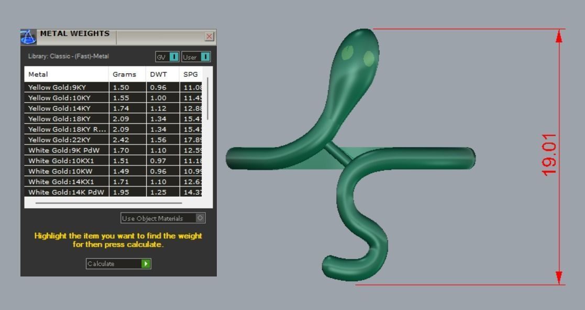Click the vertical scrollbar of metal list
The image size is (585, 310).
[208, 99]
